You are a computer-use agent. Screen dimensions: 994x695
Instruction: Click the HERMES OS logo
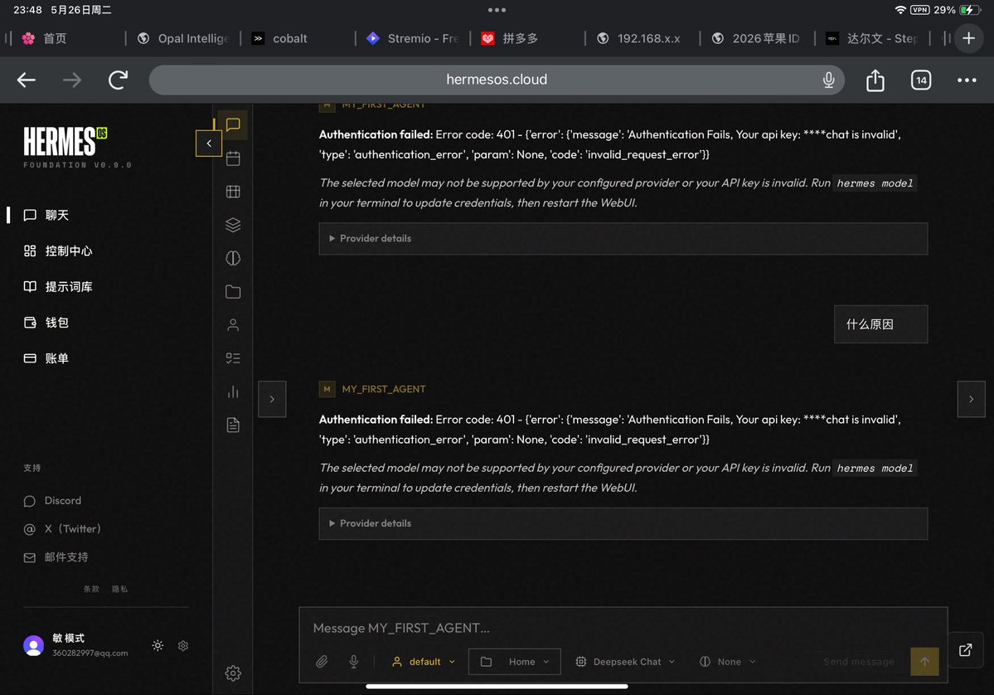tap(65, 141)
